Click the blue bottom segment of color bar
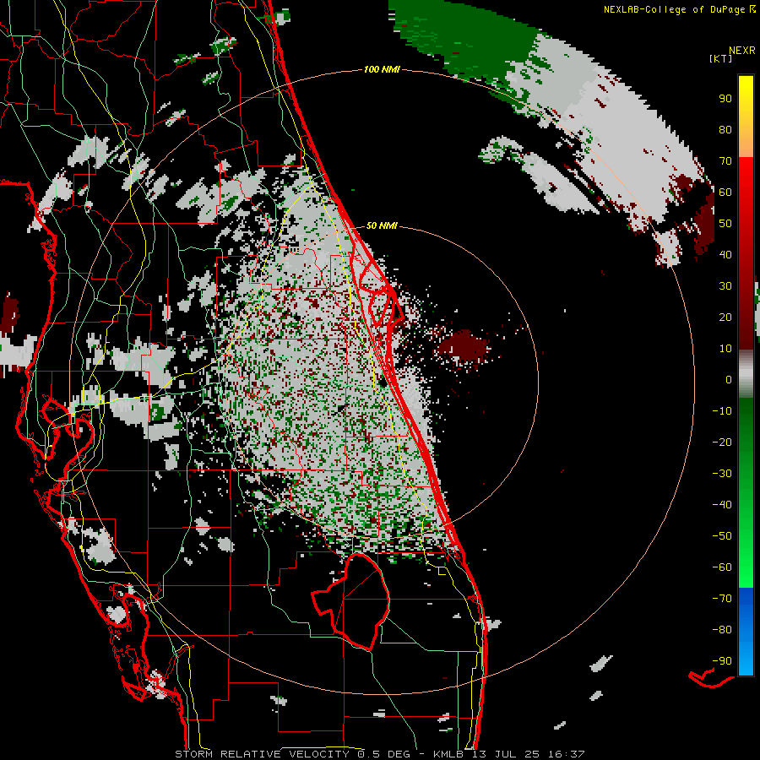 coord(746,632)
